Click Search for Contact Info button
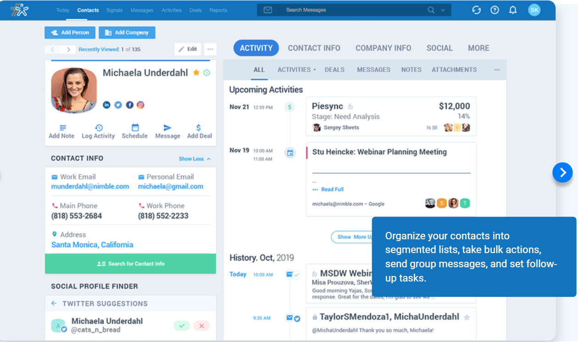The image size is (578, 342). 130,264
